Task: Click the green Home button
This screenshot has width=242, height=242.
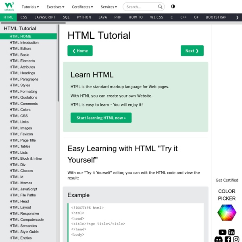Action: [80, 51]
